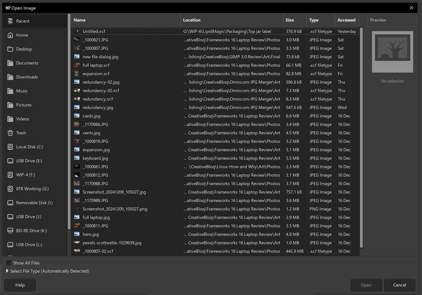Click the file list scrollbar
This screenshot has height=295, width=422.
362,141
